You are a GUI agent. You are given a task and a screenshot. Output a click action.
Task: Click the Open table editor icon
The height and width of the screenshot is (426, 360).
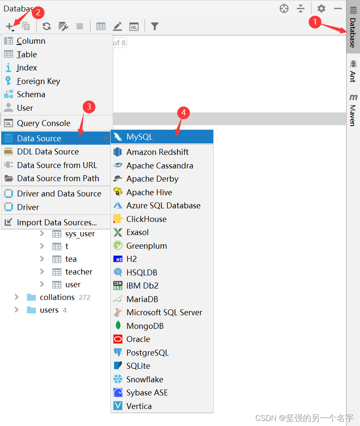pos(101,26)
